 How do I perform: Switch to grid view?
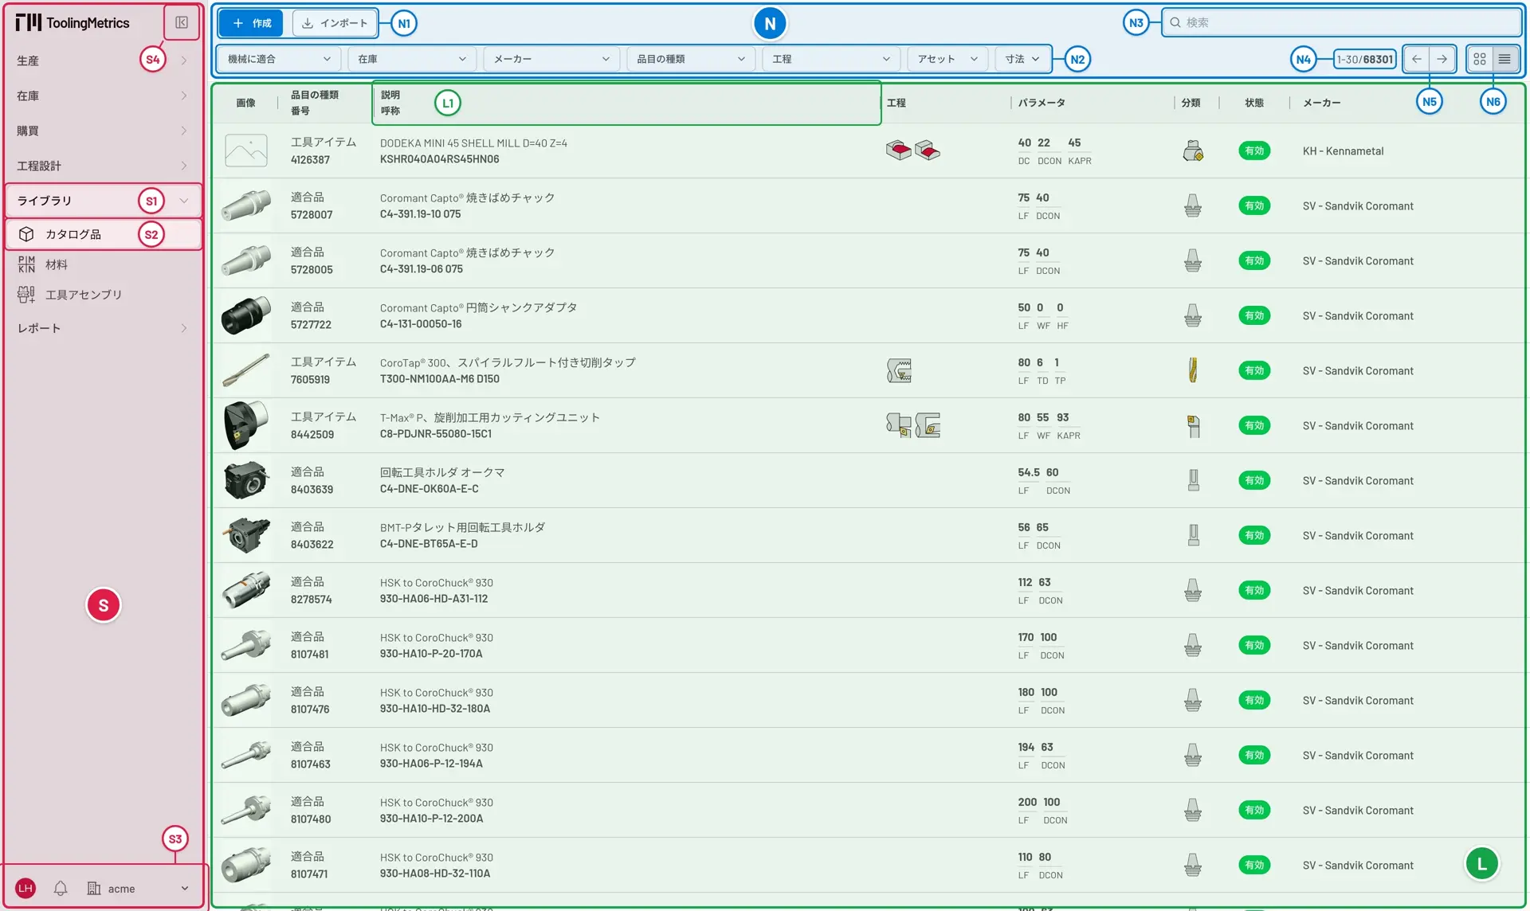coord(1480,59)
